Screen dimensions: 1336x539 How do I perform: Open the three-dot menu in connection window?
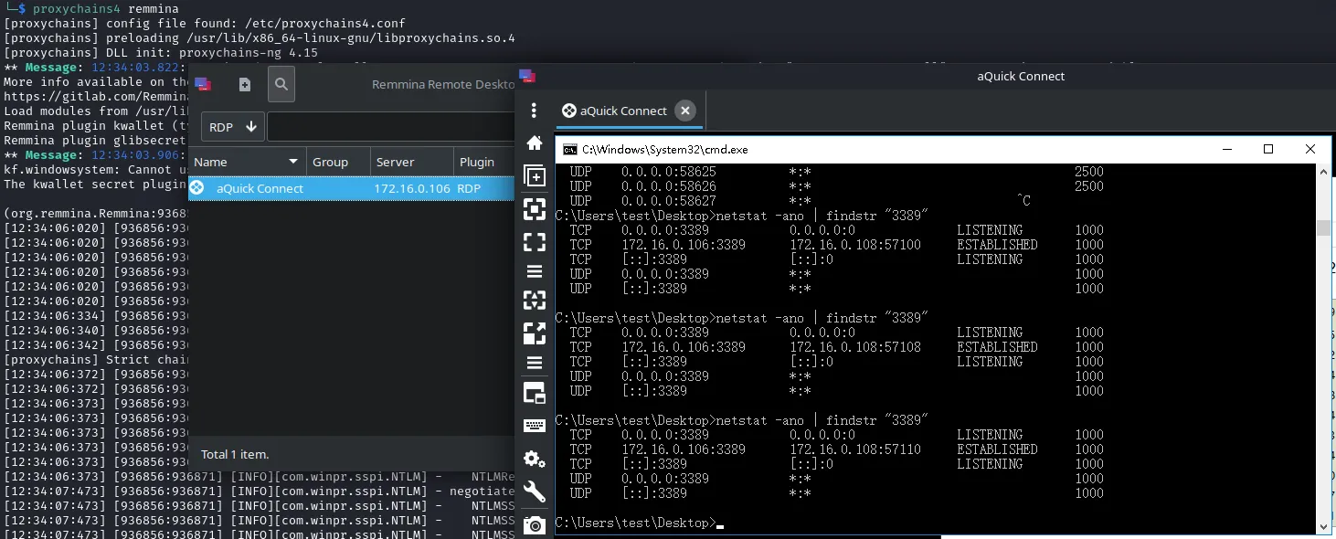pos(535,111)
